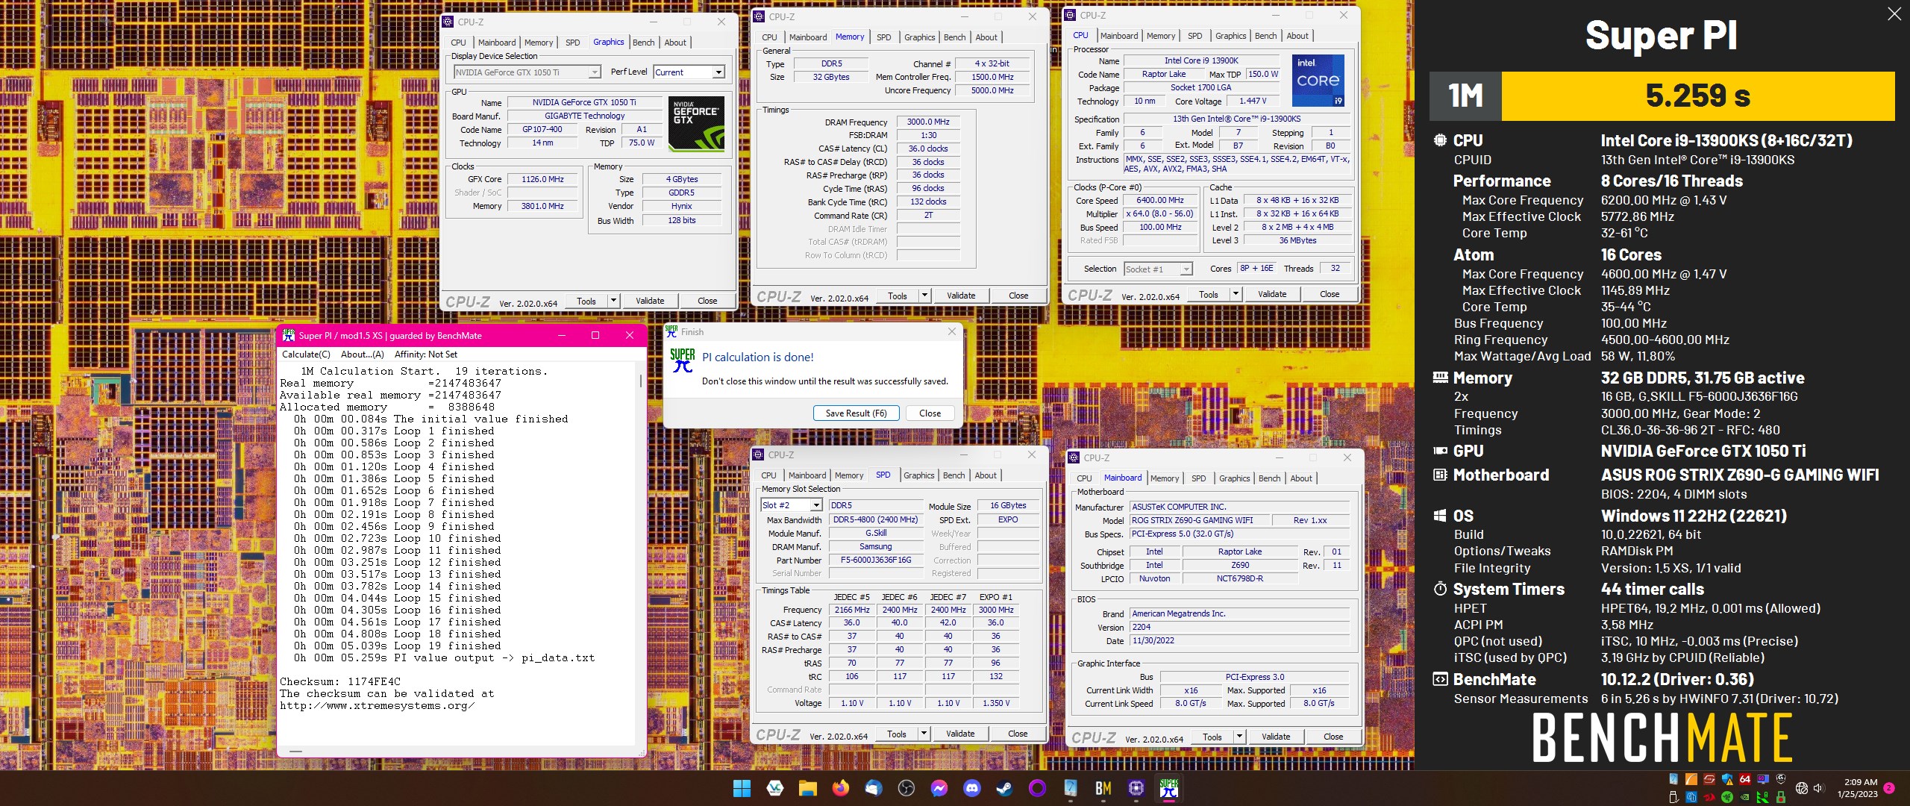
Task: Open the pink notification count badge
Action: click(1889, 788)
